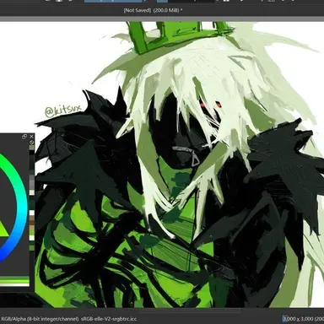Viewport: 324px width, 324px height.
Task: Select the pale green history swatch below grey
Action: (31, 192)
